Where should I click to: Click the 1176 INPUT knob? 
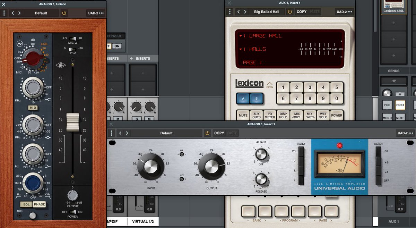coord(150,166)
